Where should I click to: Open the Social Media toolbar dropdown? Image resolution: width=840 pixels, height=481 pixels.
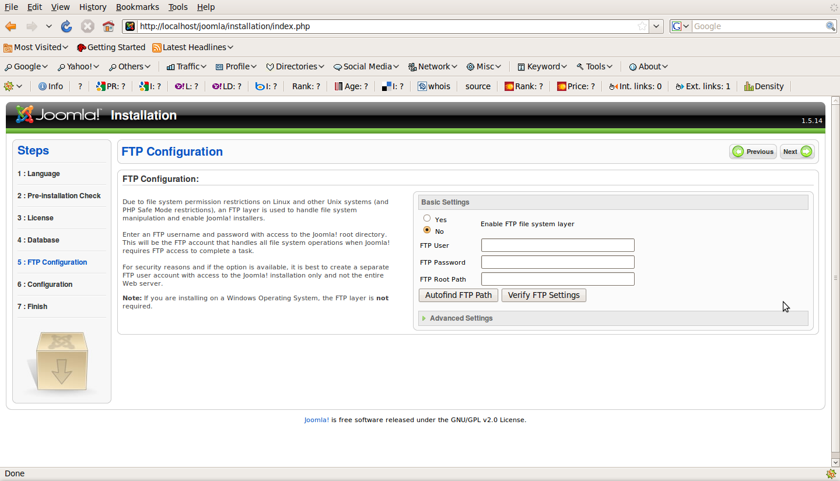(366, 66)
